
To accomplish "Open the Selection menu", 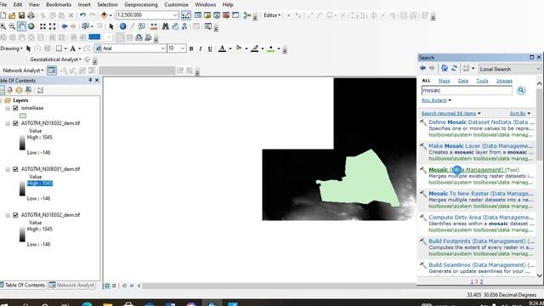I will point(107,5).
